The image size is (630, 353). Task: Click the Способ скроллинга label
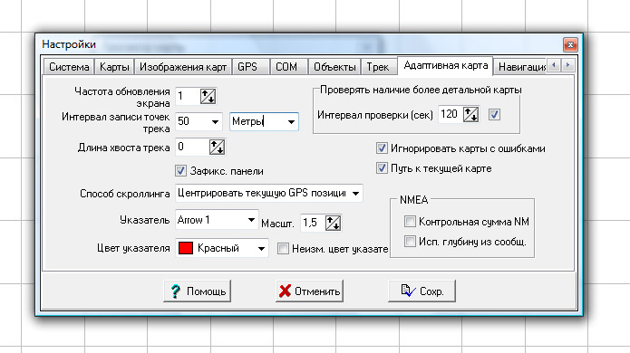pyautogui.click(x=125, y=194)
